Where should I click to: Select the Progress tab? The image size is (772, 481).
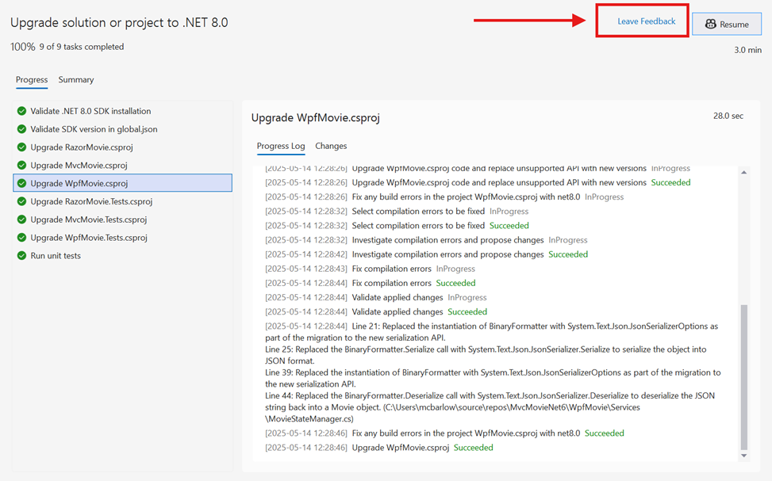pos(32,80)
